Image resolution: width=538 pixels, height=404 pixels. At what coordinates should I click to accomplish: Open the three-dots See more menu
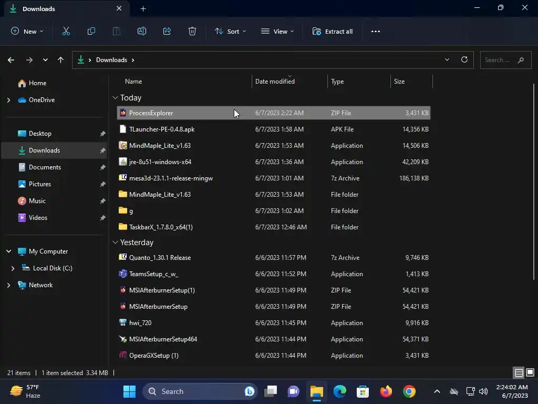pos(375,31)
